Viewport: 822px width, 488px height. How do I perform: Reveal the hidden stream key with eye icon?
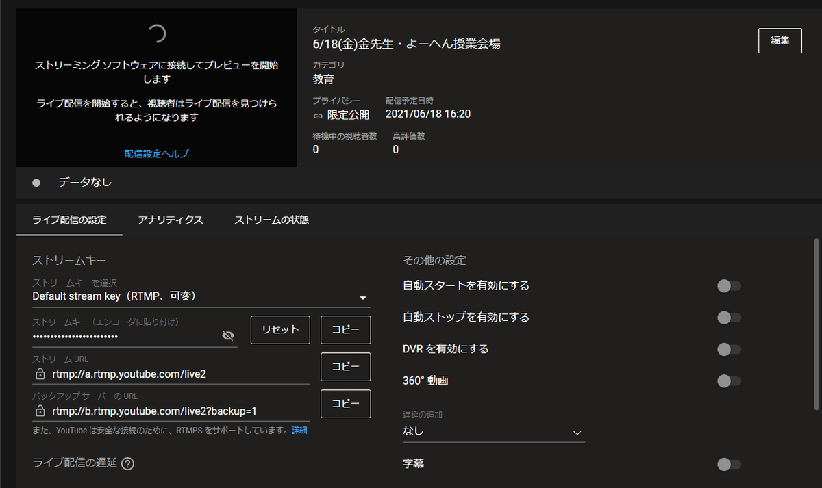click(228, 335)
